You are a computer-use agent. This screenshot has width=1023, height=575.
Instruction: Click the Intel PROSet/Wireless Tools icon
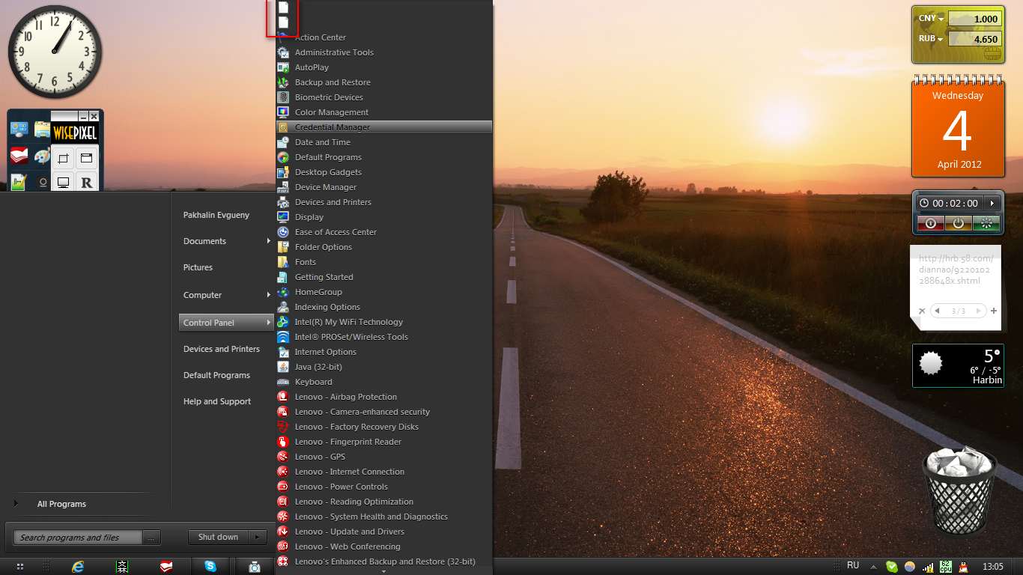point(283,337)
